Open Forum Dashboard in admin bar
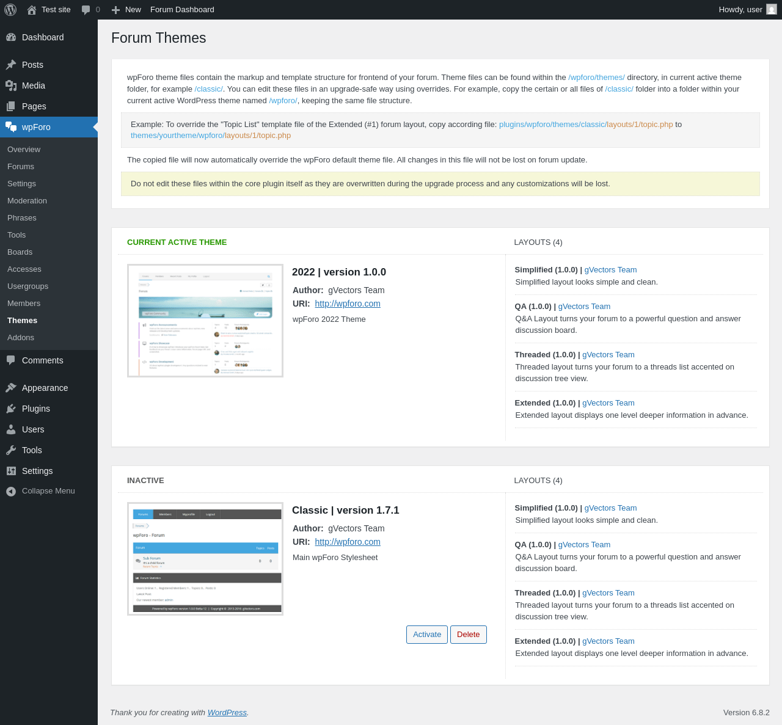The width and height of the screenshot is (782, 725). (x=182, y=10)
